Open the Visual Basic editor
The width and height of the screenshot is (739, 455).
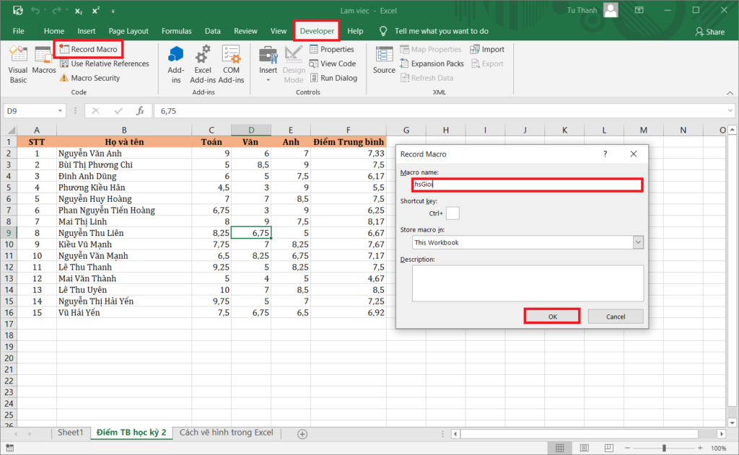(17, 63)
